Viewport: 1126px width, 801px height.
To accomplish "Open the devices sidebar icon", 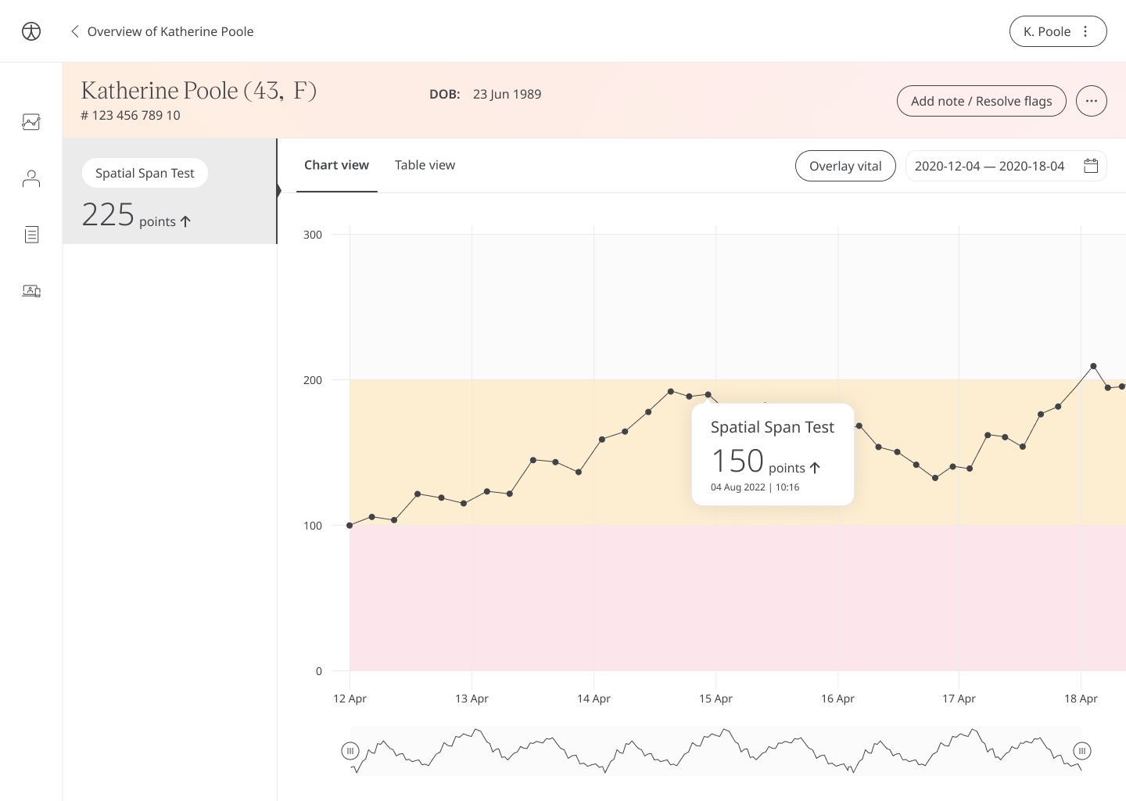I will point(31,291).
